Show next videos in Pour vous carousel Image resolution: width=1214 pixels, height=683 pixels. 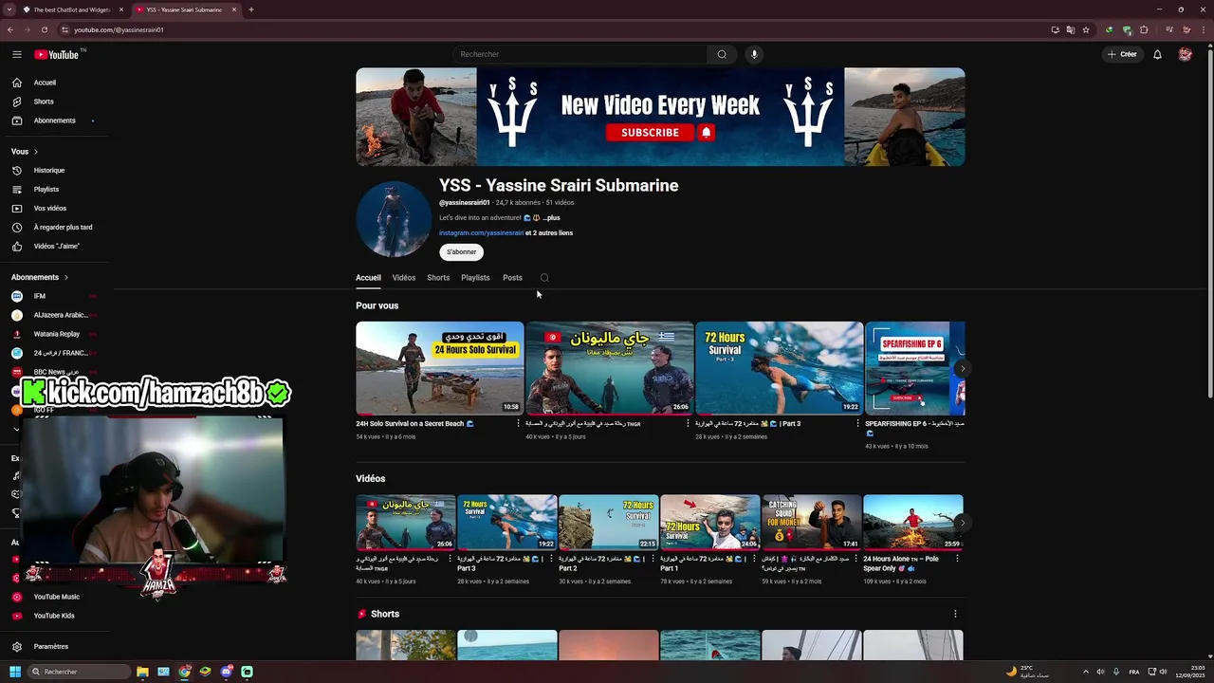(962, 368)
